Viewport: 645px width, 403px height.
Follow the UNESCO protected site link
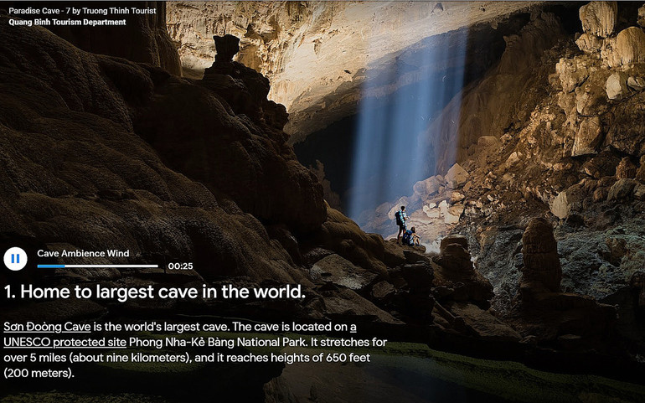pyautogui.click(x=65, y=342)
